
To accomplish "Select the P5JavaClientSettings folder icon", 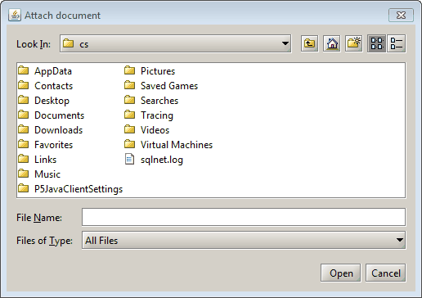I will click(x=24, y=188).
